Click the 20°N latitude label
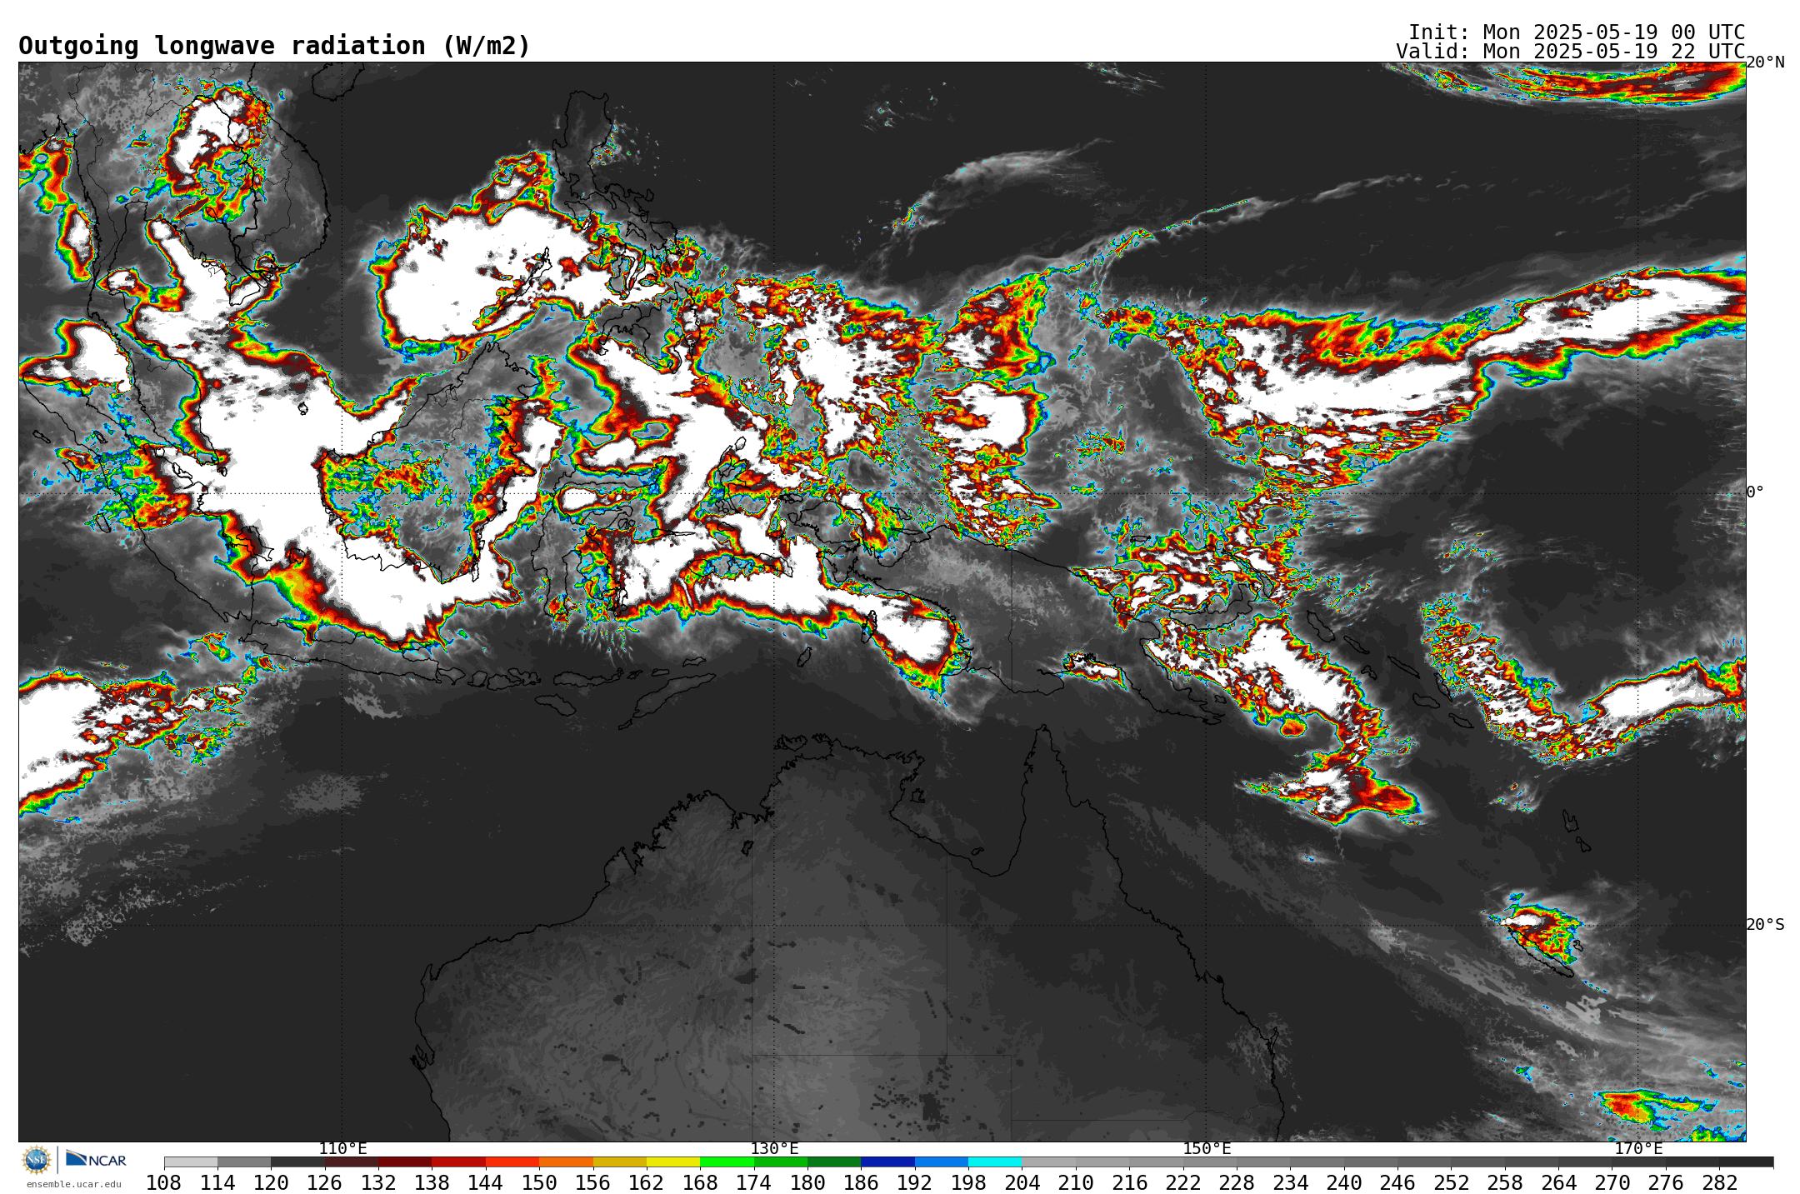The image size is (1800, 1194). (1765, 62)
